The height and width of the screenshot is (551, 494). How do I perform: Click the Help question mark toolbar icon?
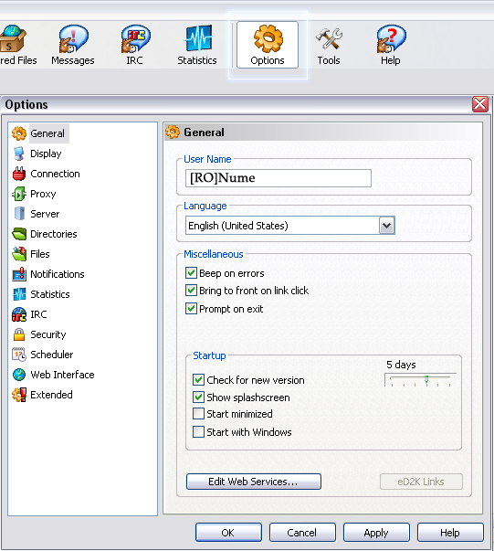tap(391, 38)
